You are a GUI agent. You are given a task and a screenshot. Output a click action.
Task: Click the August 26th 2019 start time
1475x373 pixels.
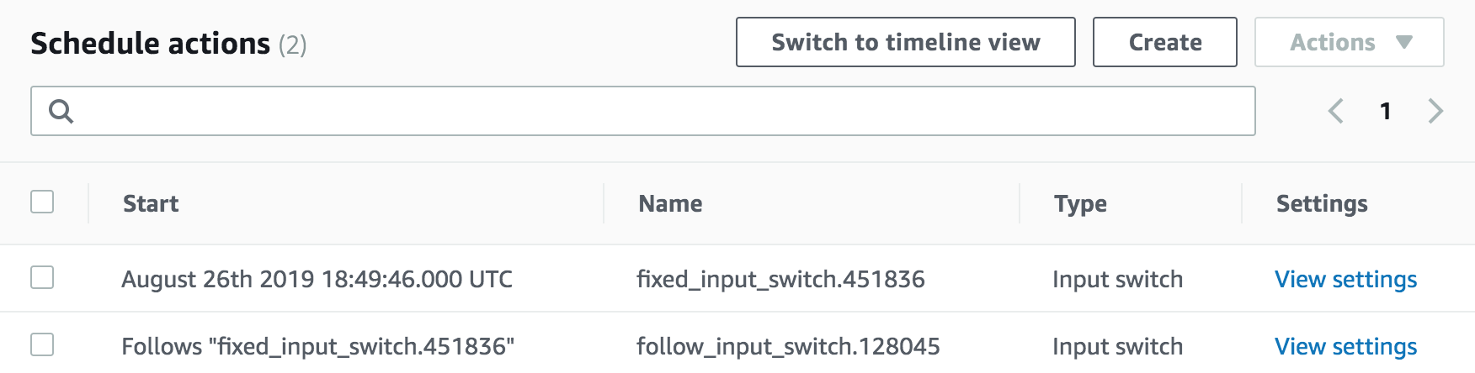point(317,279)
